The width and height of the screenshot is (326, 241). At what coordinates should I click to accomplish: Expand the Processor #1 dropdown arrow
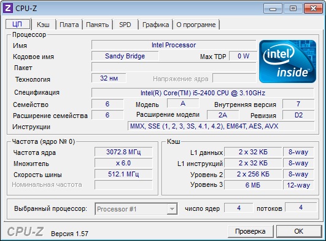(172, 209)
